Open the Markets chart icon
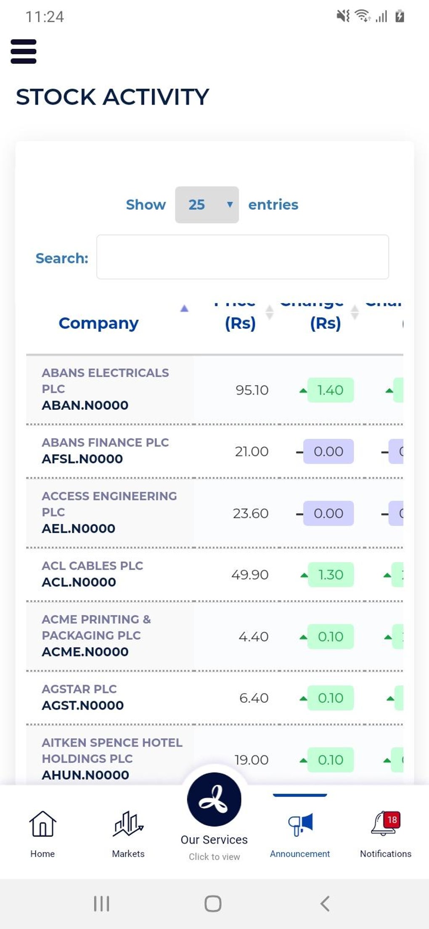The image size is (429, 929). (x=128, y=824)
